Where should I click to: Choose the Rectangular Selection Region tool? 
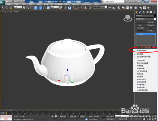[32, 8]
